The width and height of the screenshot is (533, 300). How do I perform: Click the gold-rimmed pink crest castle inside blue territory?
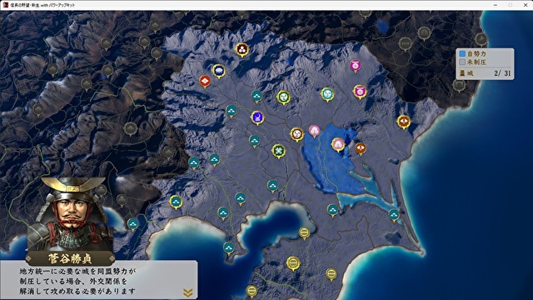pos(338,144)
